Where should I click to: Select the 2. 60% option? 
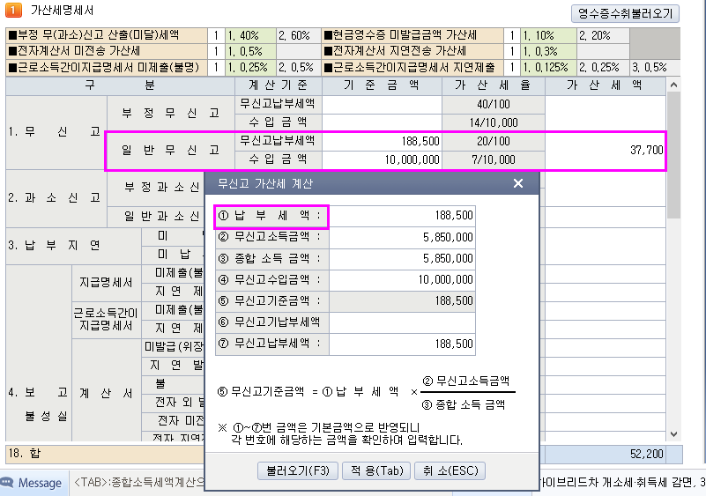click(x=299, y=35)
